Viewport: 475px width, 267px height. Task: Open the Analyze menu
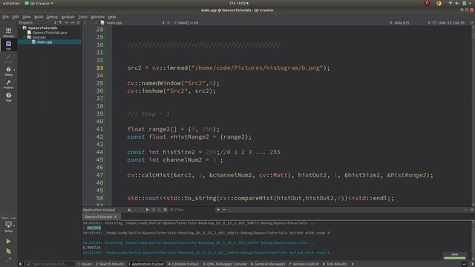pos(68,17)
